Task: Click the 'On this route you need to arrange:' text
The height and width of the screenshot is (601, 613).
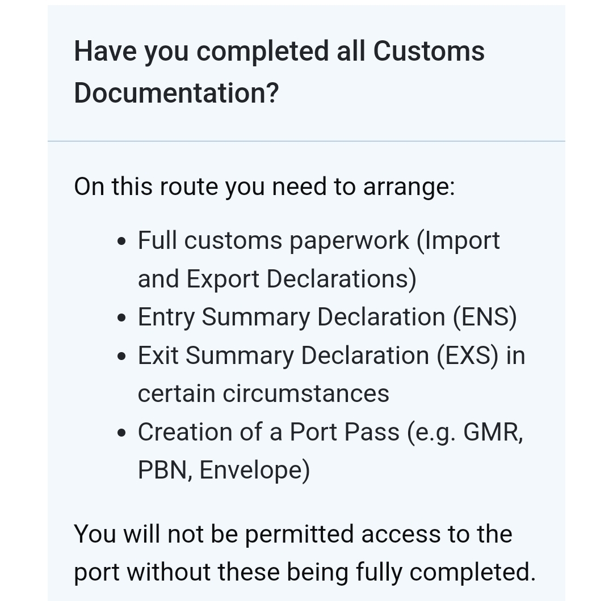Action: 264,187
